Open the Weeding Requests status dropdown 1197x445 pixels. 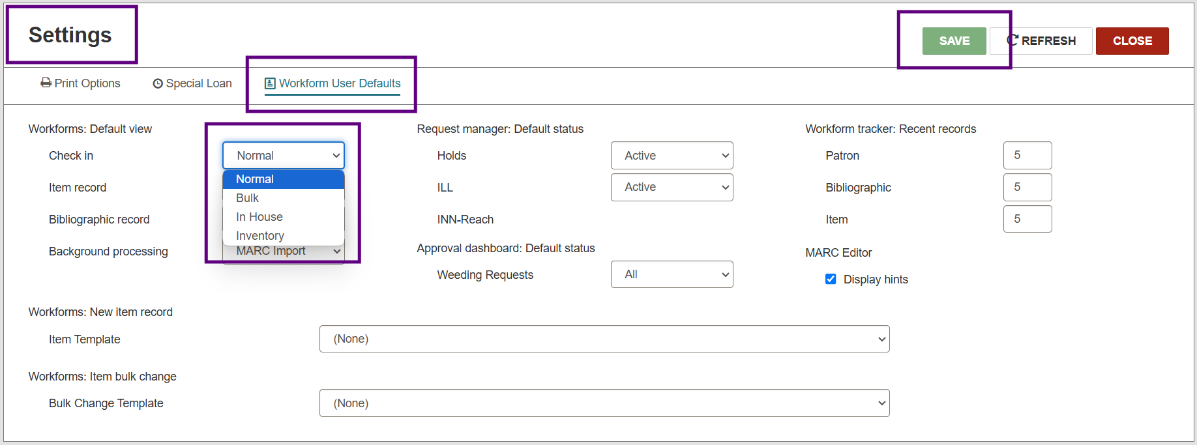pyautogui.click(x=672, y=274)
